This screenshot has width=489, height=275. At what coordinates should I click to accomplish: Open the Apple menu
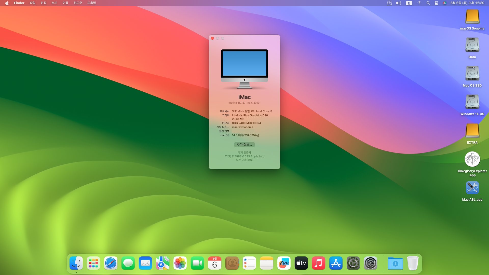(x=7, y=3)
